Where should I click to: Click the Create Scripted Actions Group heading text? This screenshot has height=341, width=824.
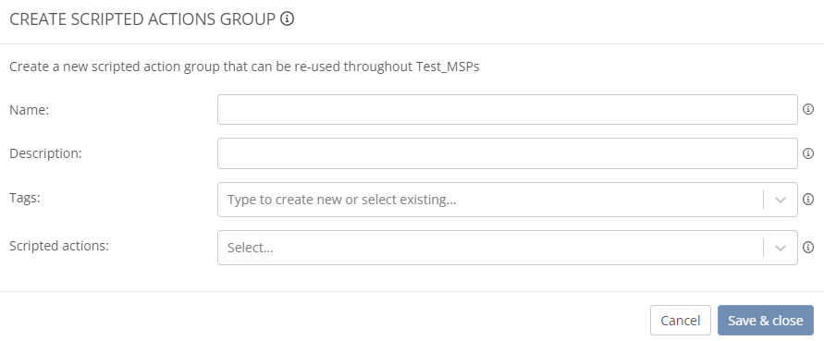(x=142, y=19)
